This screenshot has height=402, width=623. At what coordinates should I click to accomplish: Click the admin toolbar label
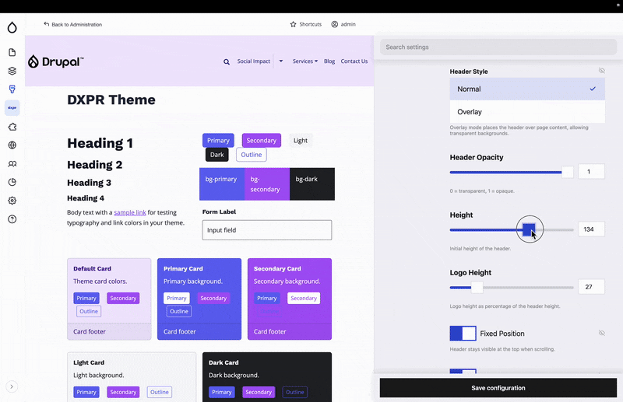click(x=348, y=24)
